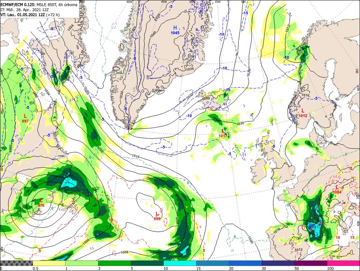Click the '1008' isobar label near bottom edge

click(x=124, y=252)
